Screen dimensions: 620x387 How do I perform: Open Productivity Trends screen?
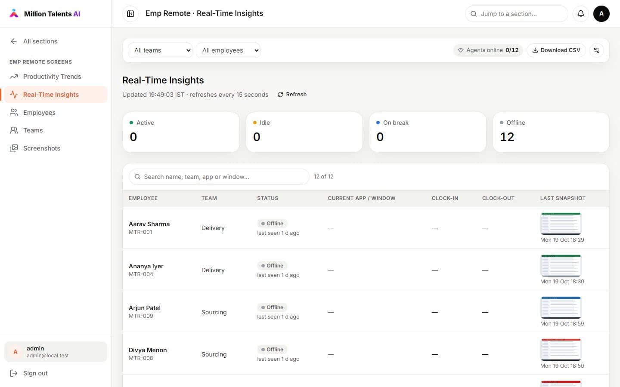click(56, 77)
